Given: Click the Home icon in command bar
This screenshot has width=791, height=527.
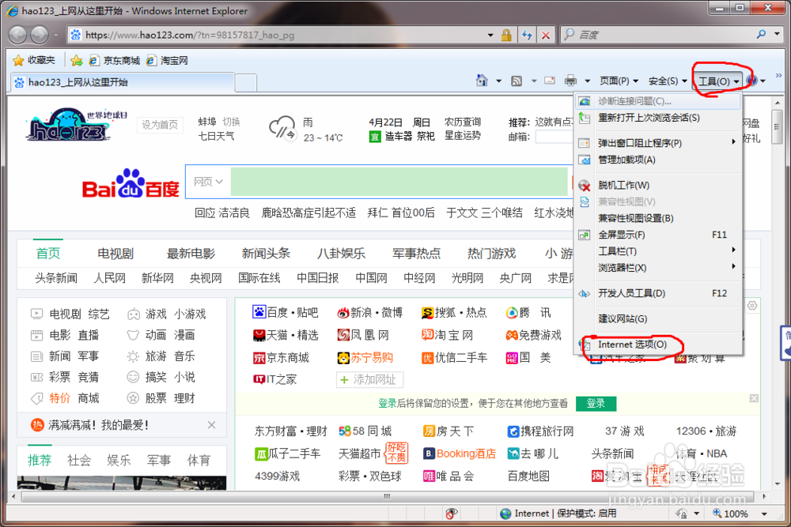Looking at the screenshot, I should [x=483, y=81].
